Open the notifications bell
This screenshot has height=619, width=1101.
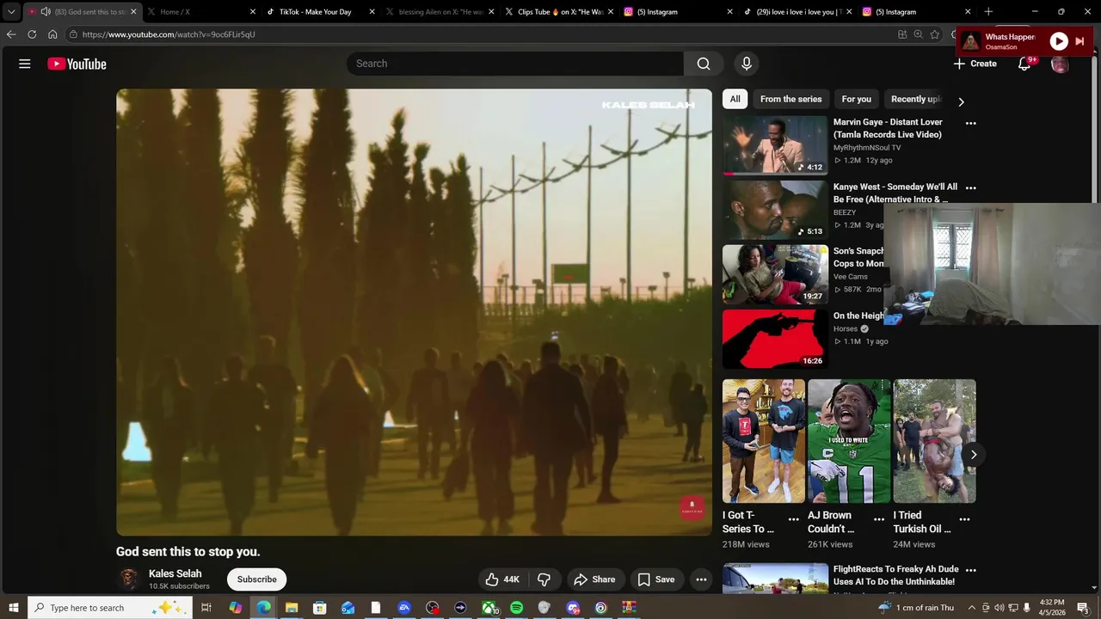click(x=1024, y=64)
